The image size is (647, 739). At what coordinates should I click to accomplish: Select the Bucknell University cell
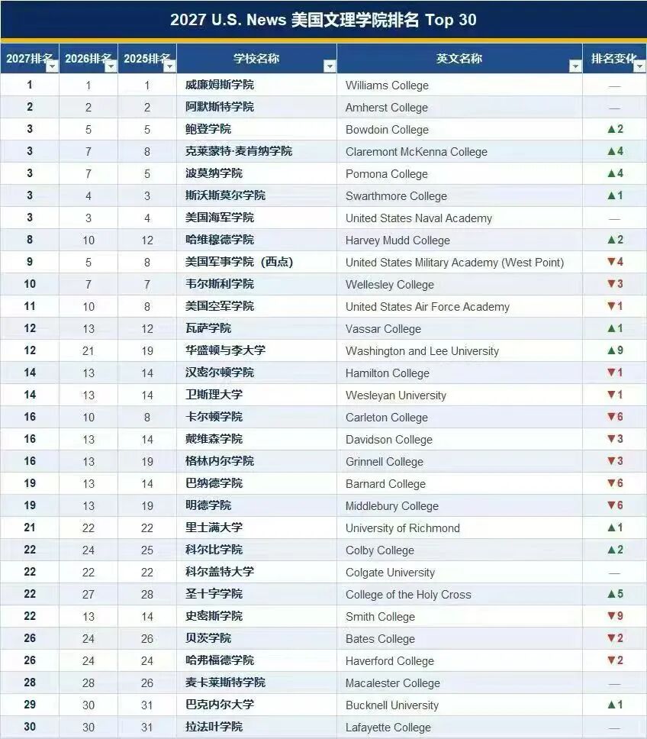[x=459, y=705]
